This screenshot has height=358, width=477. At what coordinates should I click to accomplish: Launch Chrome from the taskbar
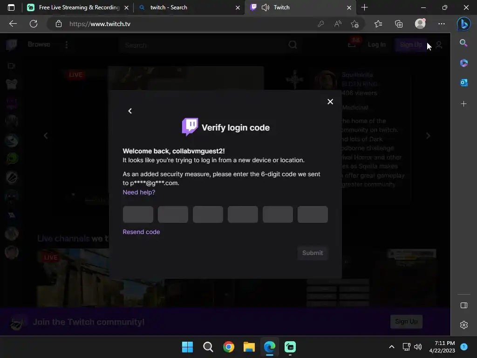point(228,347)
